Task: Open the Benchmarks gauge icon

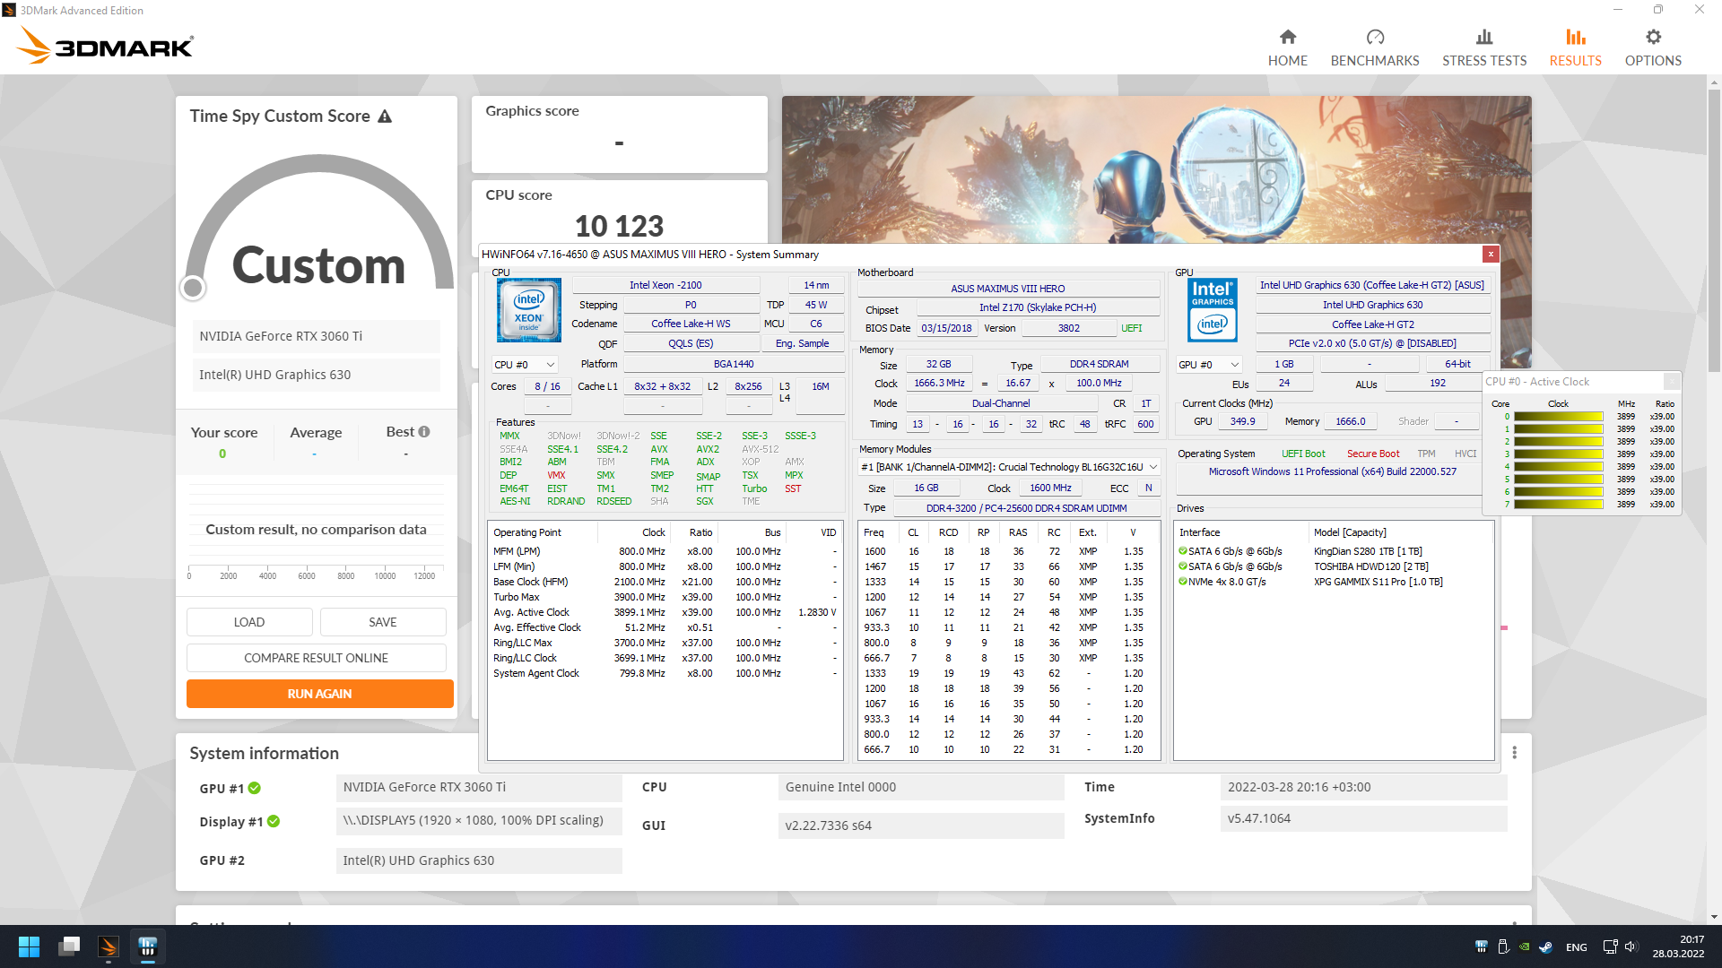Action: pos(1374,37)
